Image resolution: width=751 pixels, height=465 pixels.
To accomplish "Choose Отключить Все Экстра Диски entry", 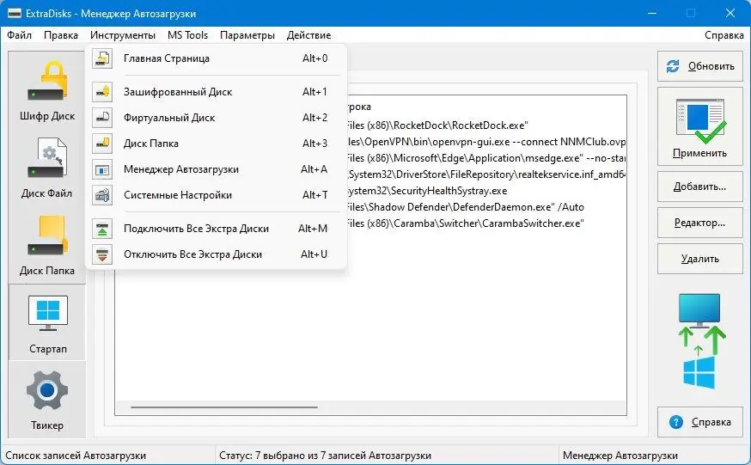I will pos(216,254).
